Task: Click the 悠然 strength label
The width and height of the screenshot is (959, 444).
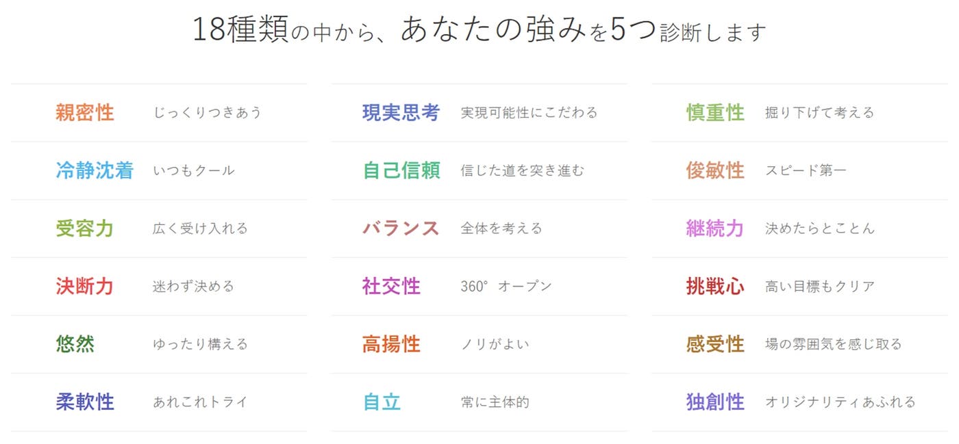Action: pyautogui.click(x=75, y=344)
